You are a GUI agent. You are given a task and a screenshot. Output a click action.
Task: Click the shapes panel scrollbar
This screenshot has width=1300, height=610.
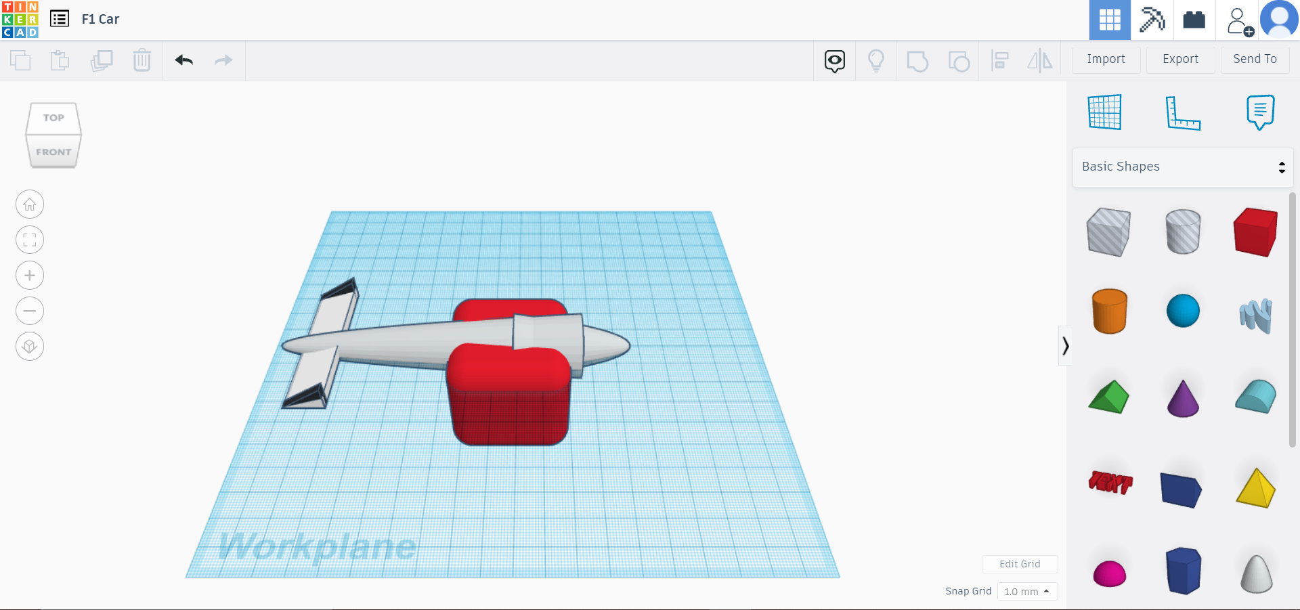1292,320
